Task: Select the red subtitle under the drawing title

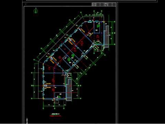Action: [55, 116]
